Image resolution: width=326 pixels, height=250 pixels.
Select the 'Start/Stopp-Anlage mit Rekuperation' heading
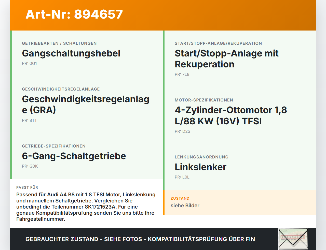227,59
